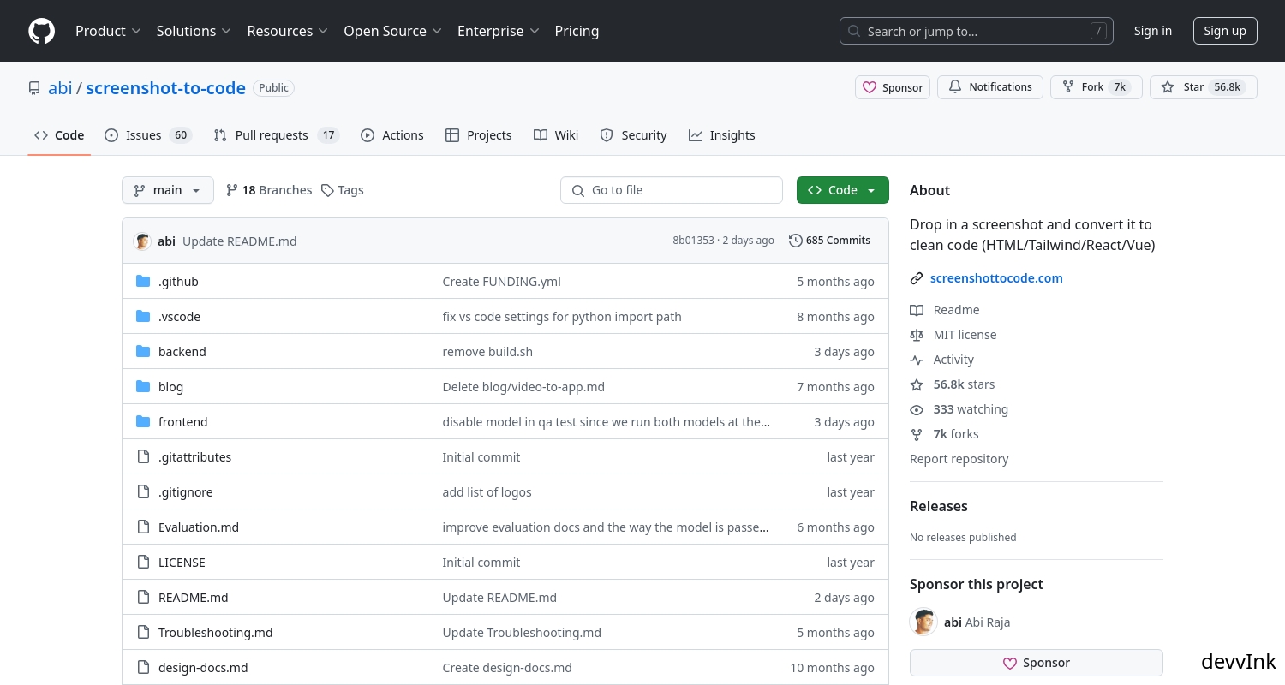The width and height of the screenshot is (1285, 685).
Task: Click the Report repository link
Action: click(959, 459)
